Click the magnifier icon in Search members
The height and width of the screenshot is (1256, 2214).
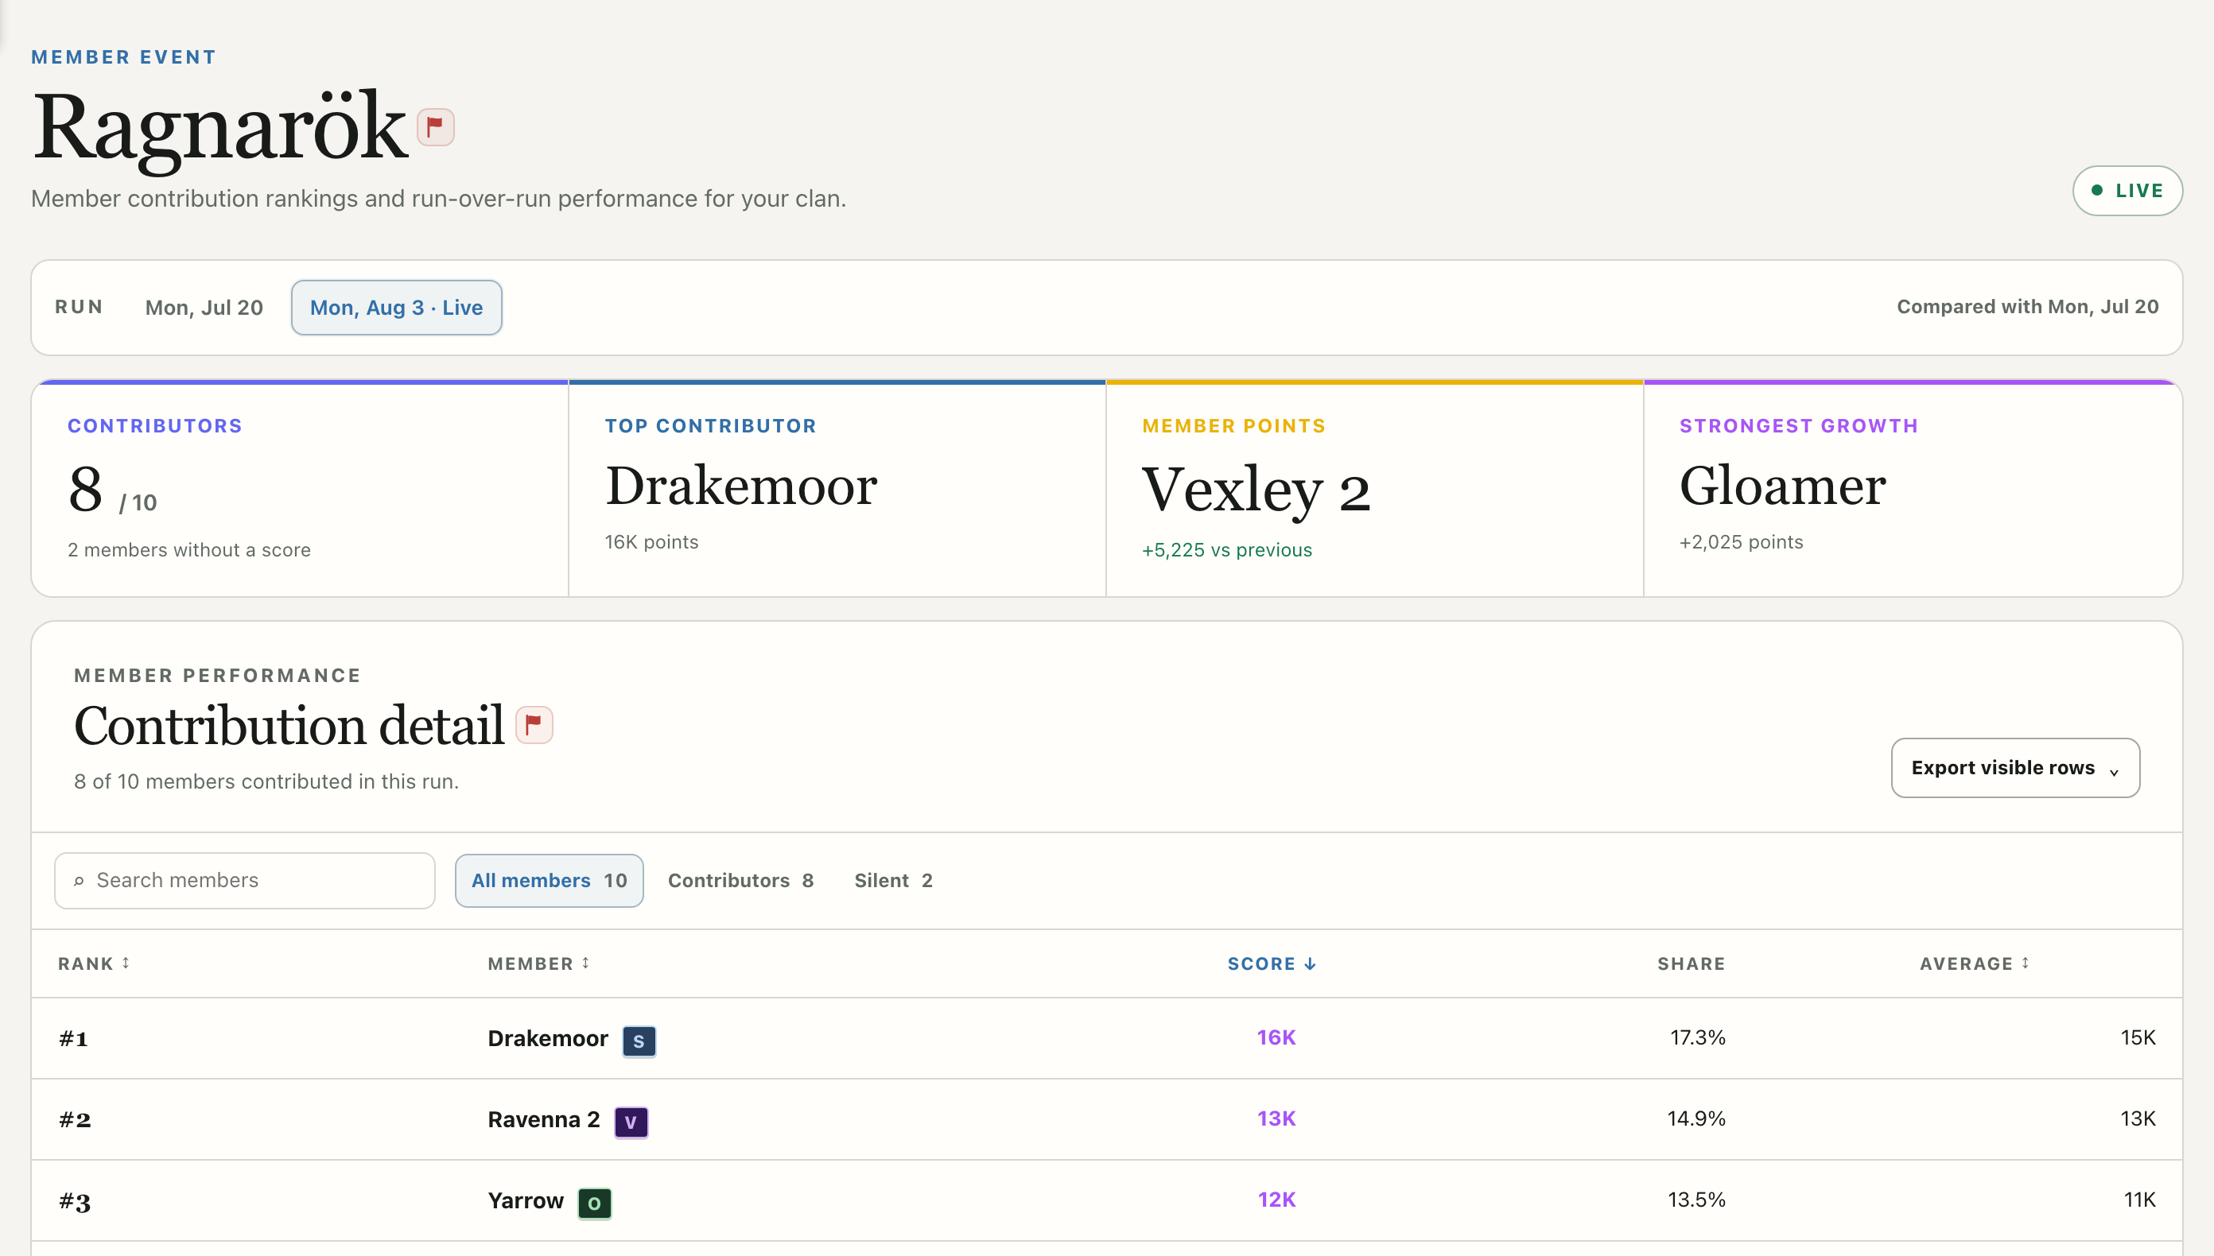(79, 881)
